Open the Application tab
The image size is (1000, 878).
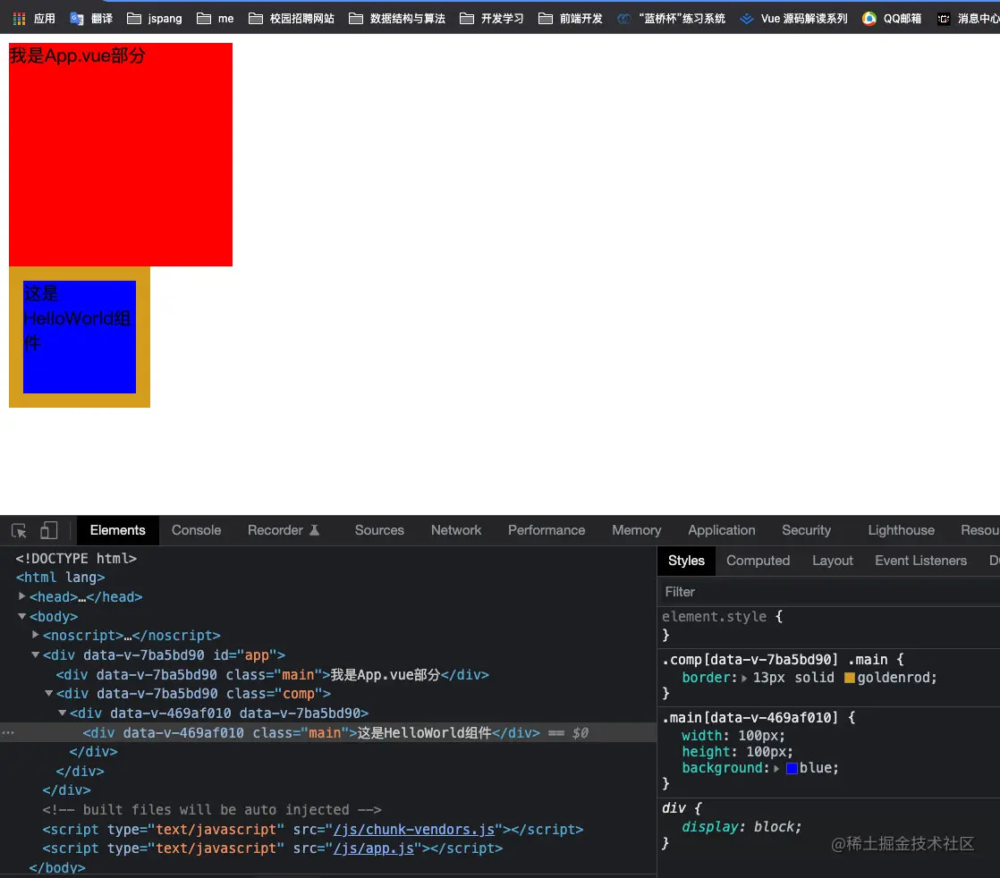(x=721, y=530)
